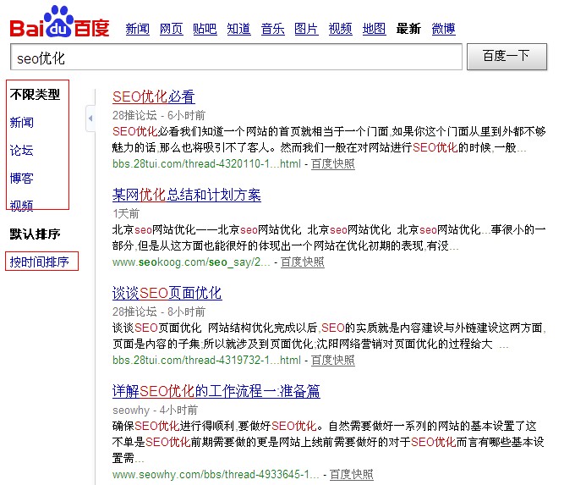Open the SEO优化必看 result title
This screenshot has height=485, width=586.
coord(153,96)
